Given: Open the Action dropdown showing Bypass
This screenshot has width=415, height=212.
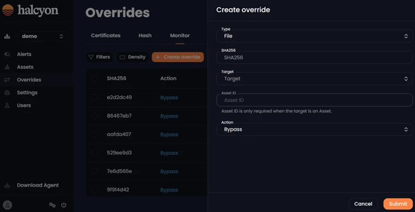Looking at the screenshot, I should coord(315,129).
